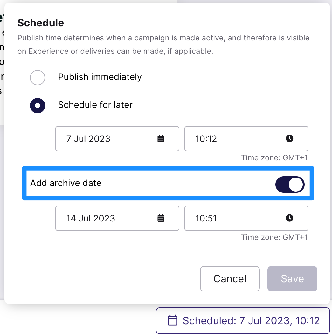
Task: Open calendar picker for 14 Jul 2023
Action: [x=161, y=218]
